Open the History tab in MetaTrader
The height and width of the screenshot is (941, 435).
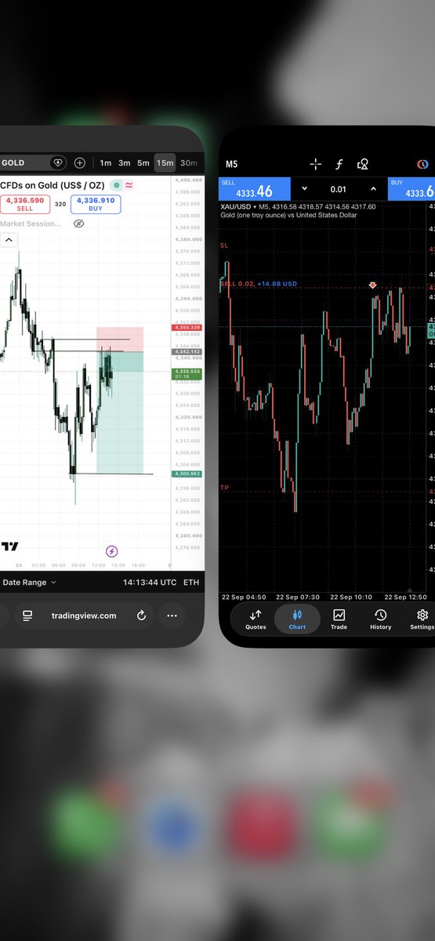pos(380,619)
